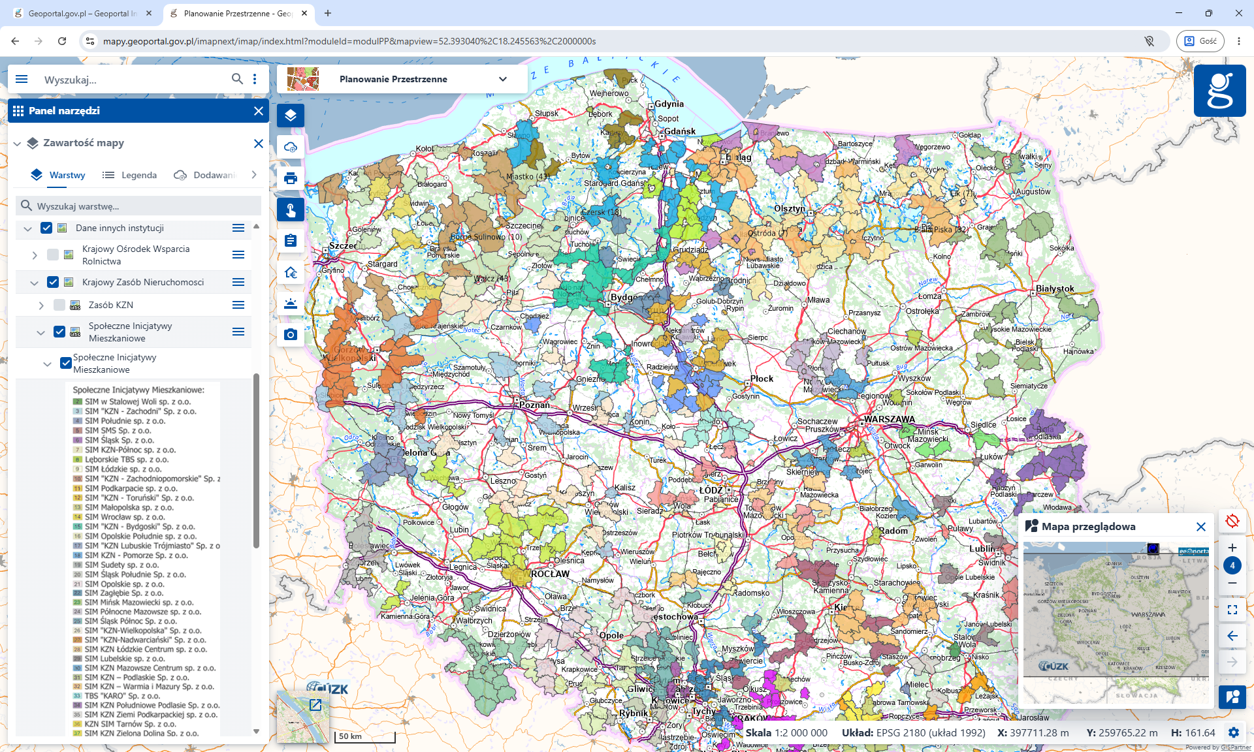Open options menu for Społeczne Inicjatywy Mieszkaniowe

pos(238,332)
